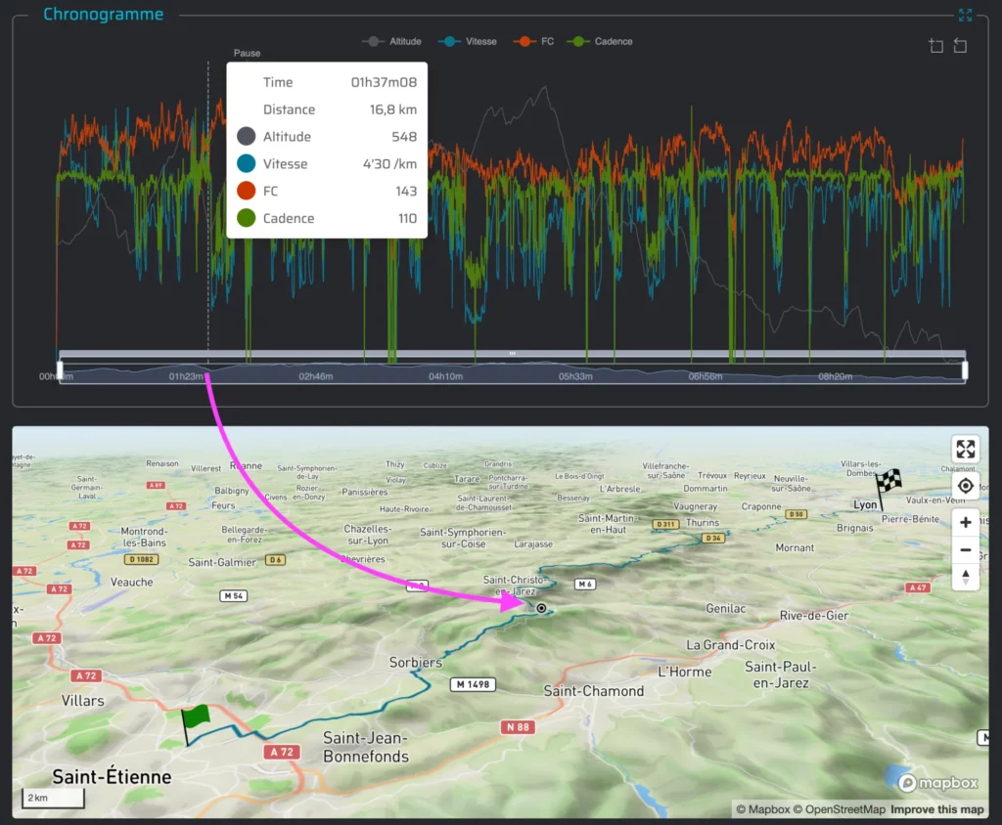Zoom in on the map
The height and width of the screenshot is (825, 1002).
966,522
